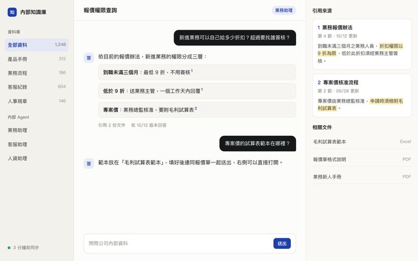This screenshot has height=261, width=418.
Task: Click the highlighted 申請時須檢附毛利試算表 text
Action: pyautogui.click(x=361, y=104)
